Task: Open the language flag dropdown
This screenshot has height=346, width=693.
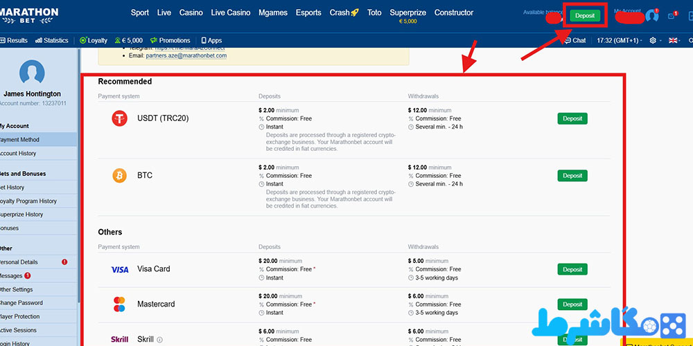Action: (675, 40)
